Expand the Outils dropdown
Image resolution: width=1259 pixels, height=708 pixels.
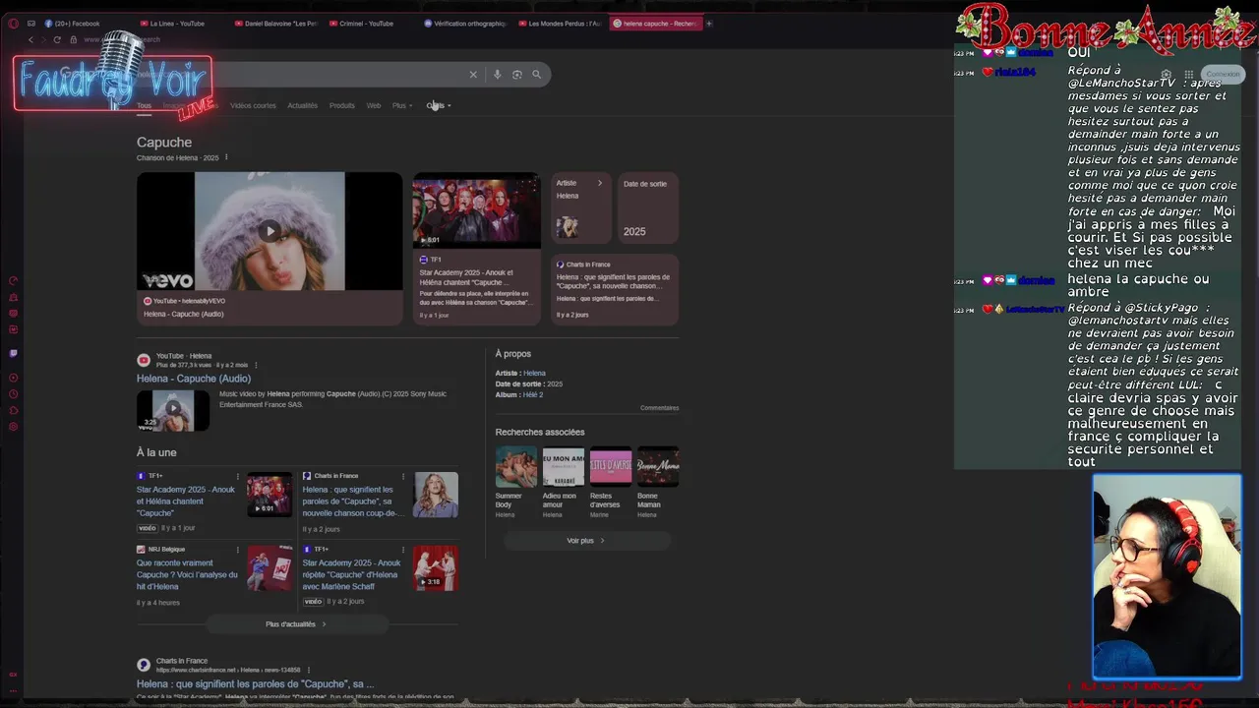pyautogui.click(x=439, y=105)
